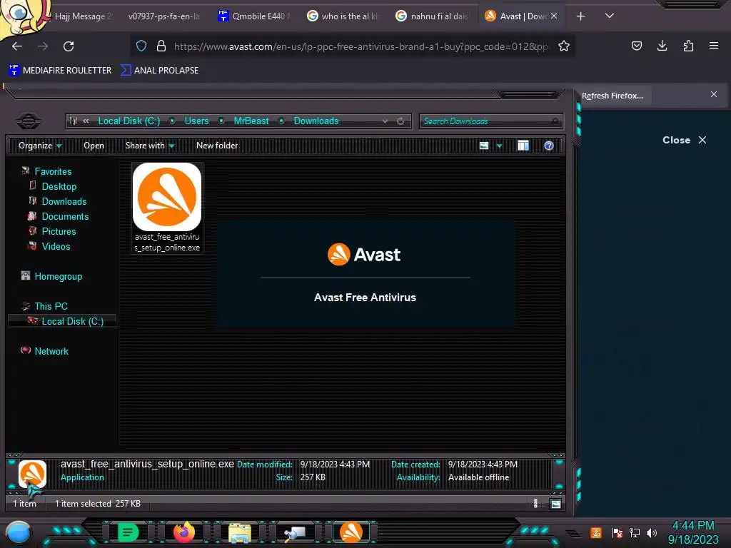The width and height of the screenshot is (731, 548).
Task: Click the Search Downloads box
Action: coord(490,121)
